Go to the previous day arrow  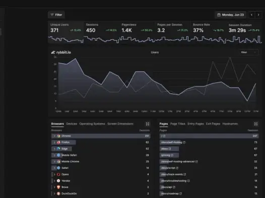(x=251, y=15)
